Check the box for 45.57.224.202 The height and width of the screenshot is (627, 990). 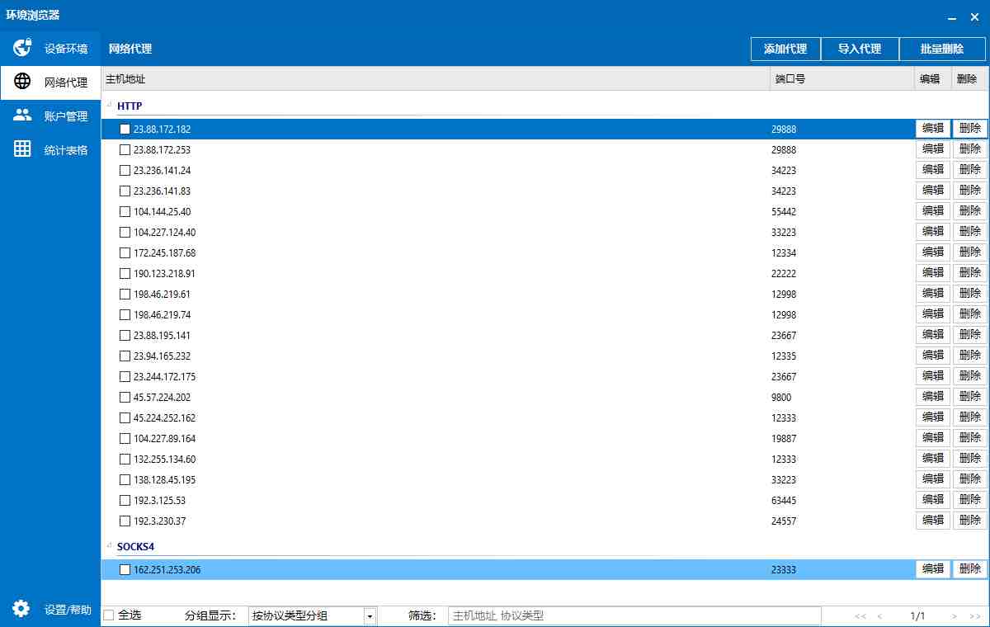[125, 398]
